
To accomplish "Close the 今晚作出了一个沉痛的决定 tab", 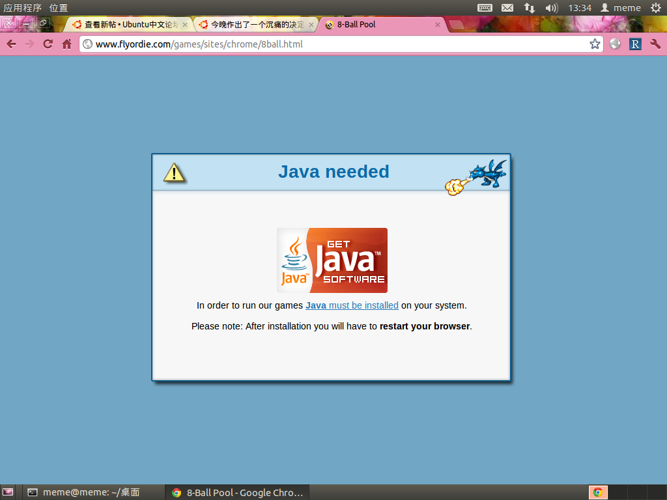I will [311, 25].
